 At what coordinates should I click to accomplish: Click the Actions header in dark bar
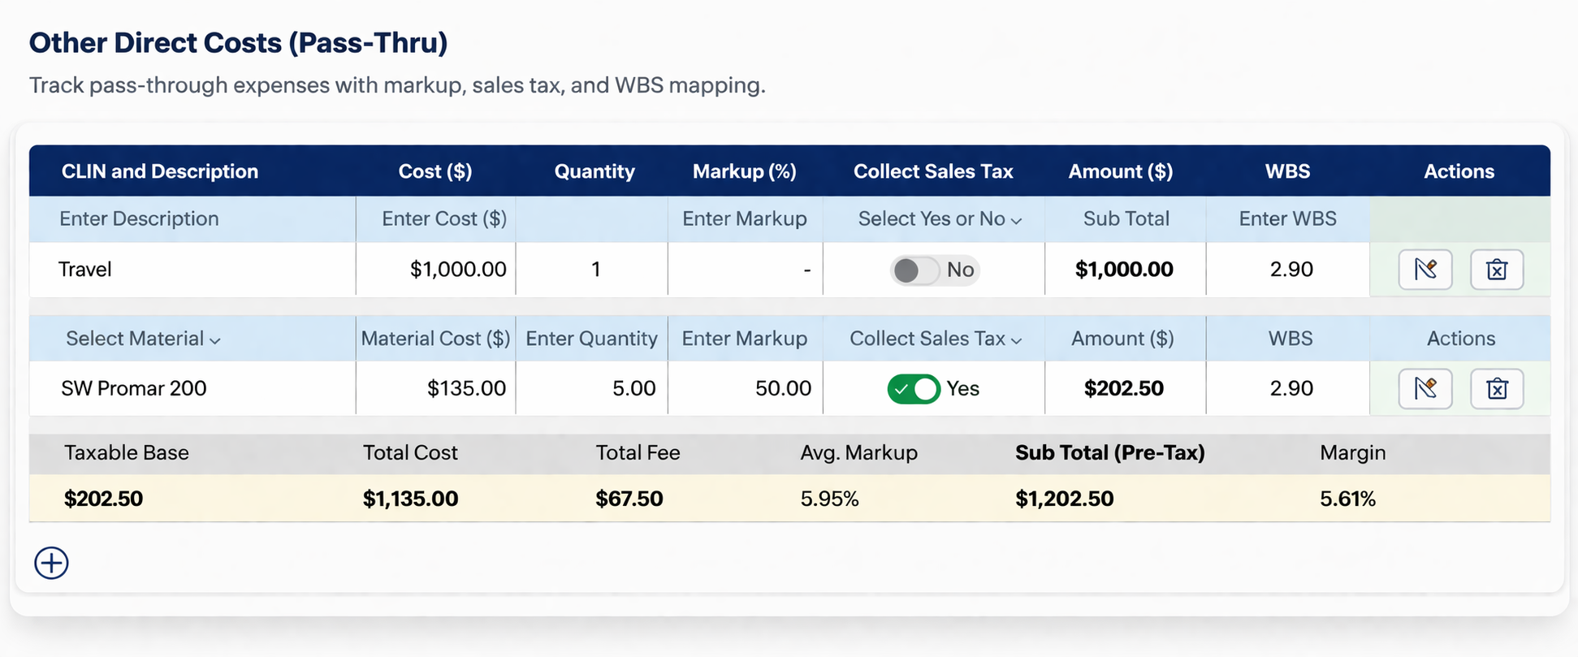pyautogui.click(x=1459, y=171)
